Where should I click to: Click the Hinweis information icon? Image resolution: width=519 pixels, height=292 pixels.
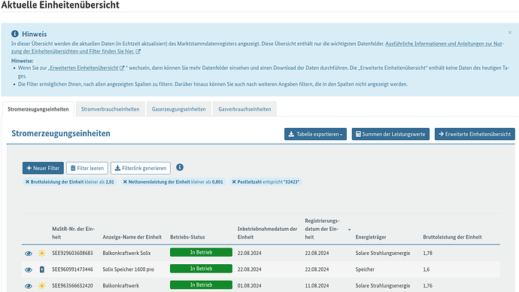pos(15,34)
